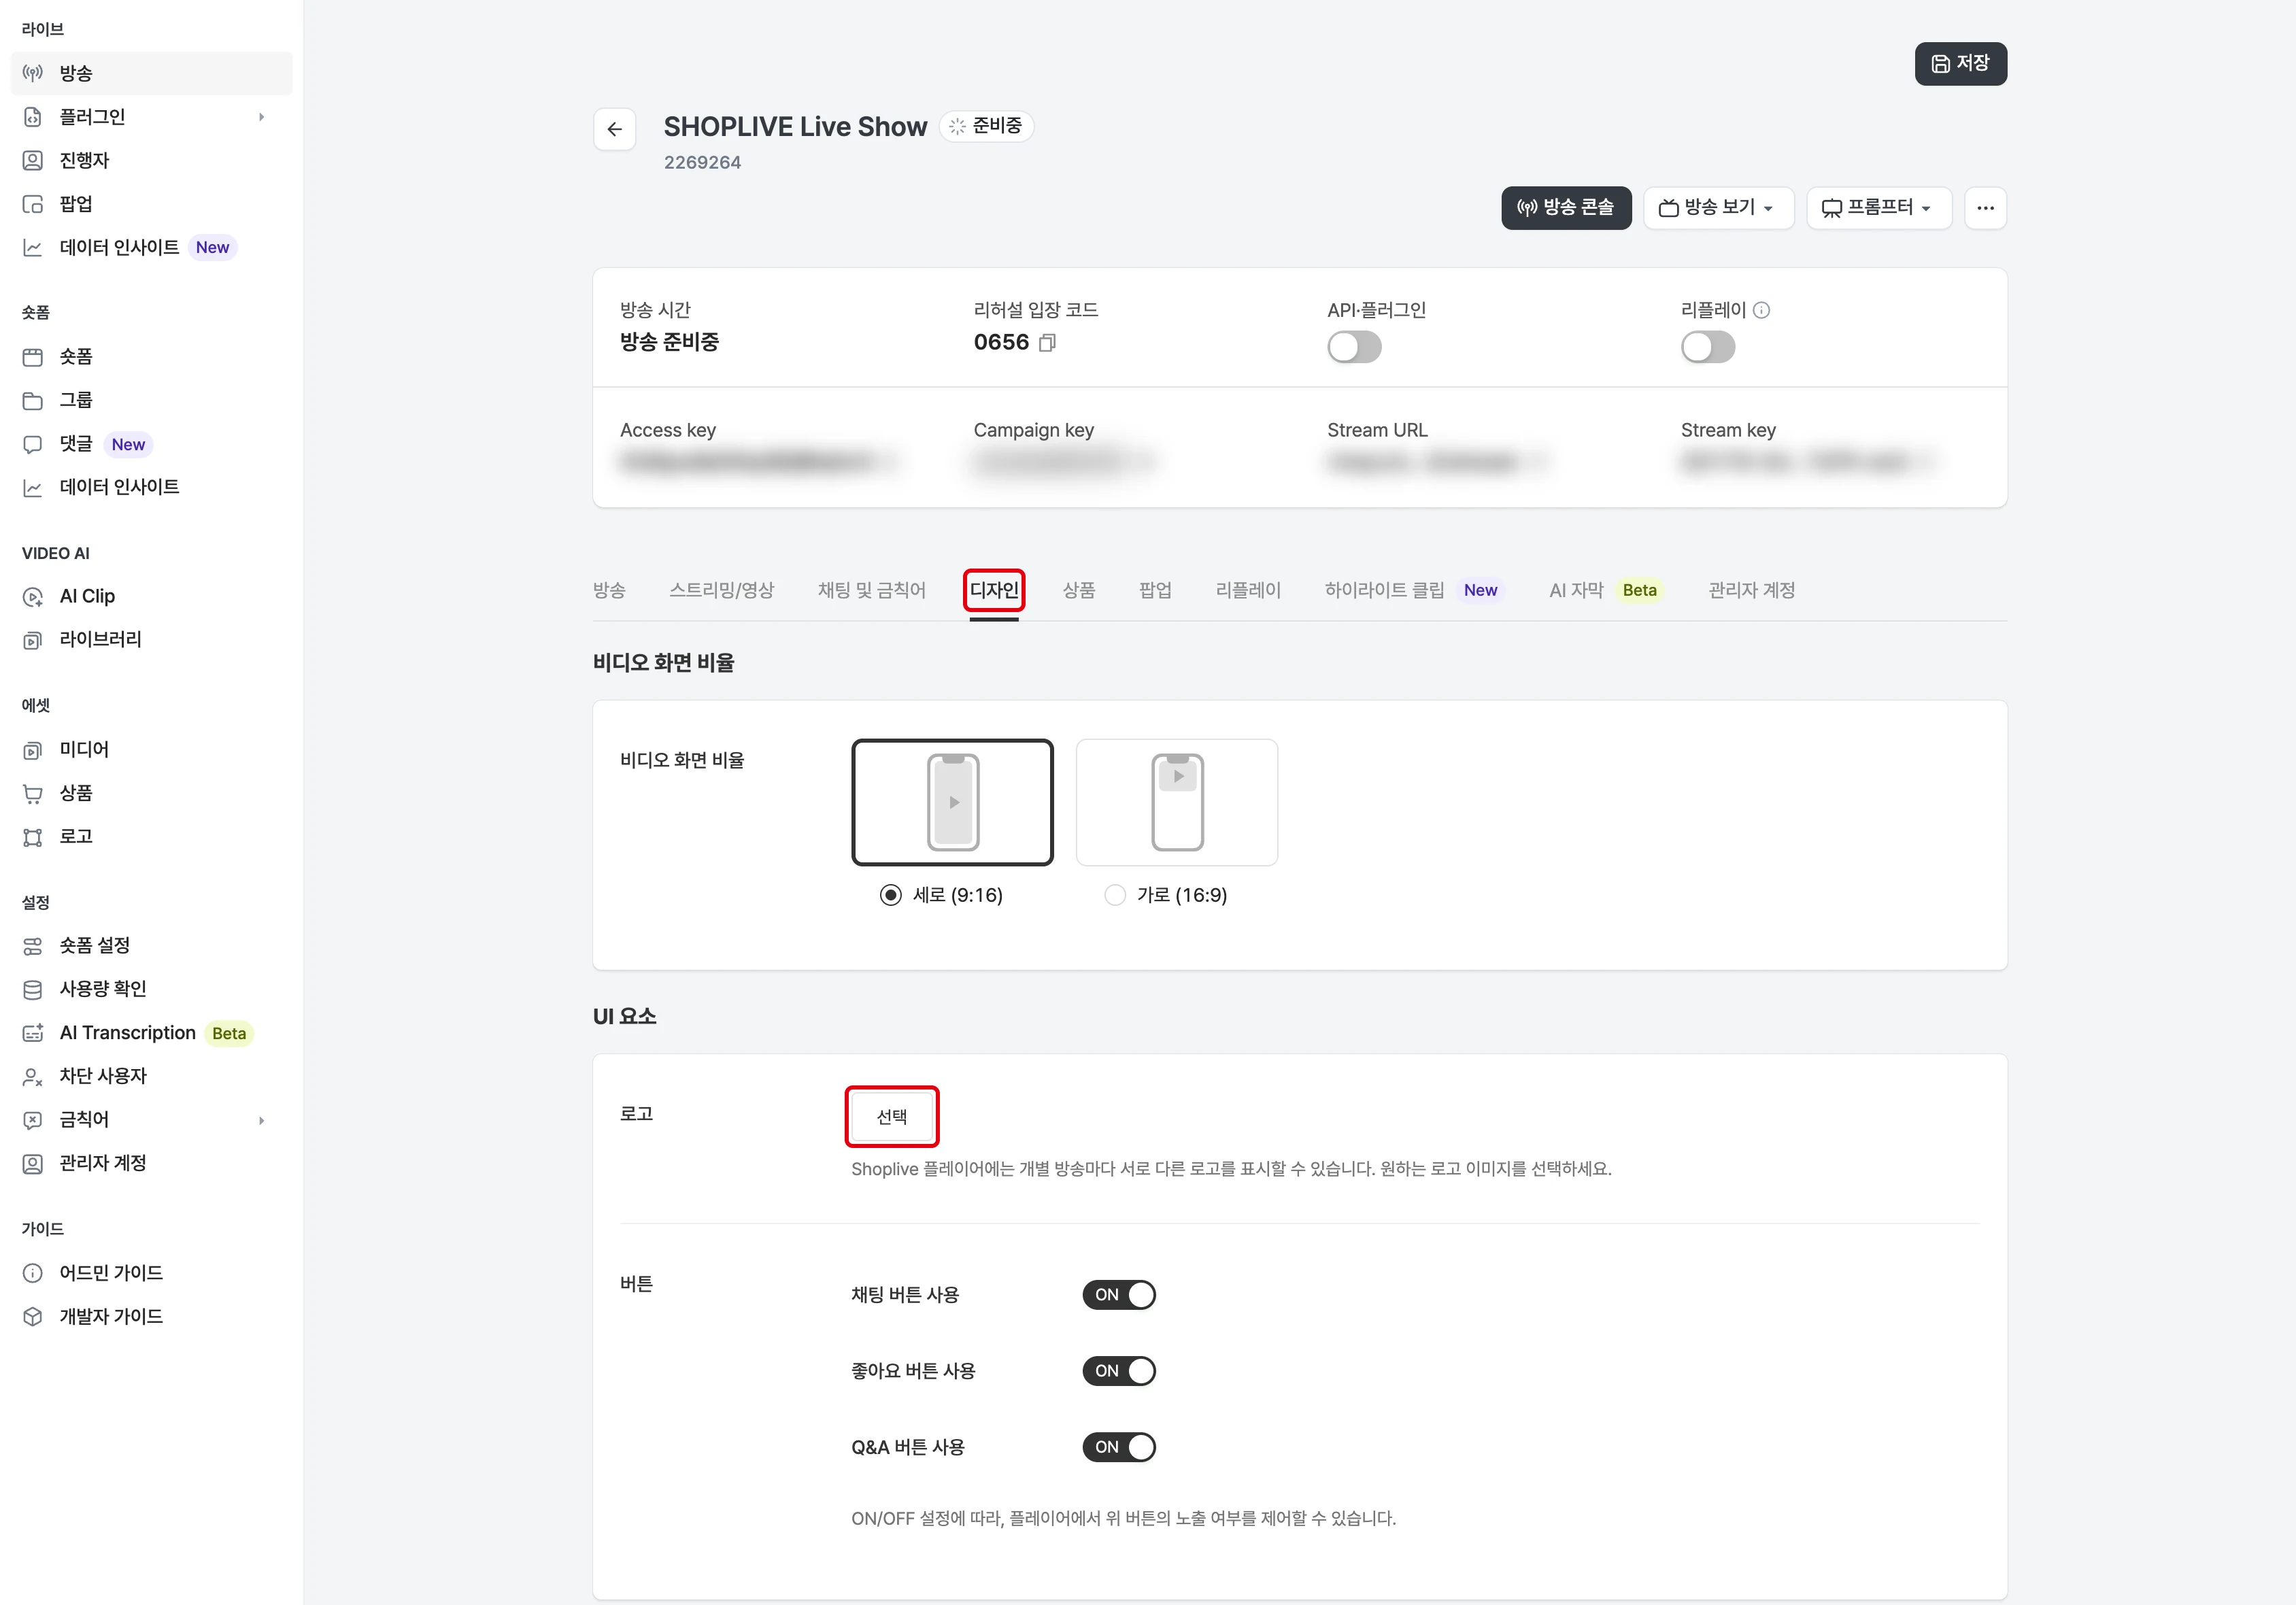The width and height of the screenshot is (2296, 1605).
Task: Open 개발자 가이드 in sidebar
Action: tap(111, 1317)
